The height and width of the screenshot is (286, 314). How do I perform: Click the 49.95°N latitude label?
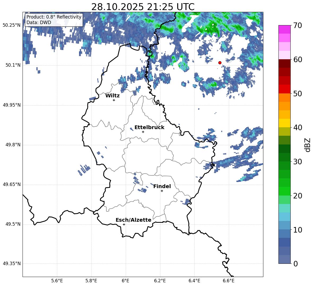[12, 105]
